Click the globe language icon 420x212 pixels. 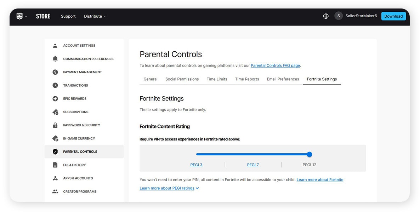click(x=326, y=16)
